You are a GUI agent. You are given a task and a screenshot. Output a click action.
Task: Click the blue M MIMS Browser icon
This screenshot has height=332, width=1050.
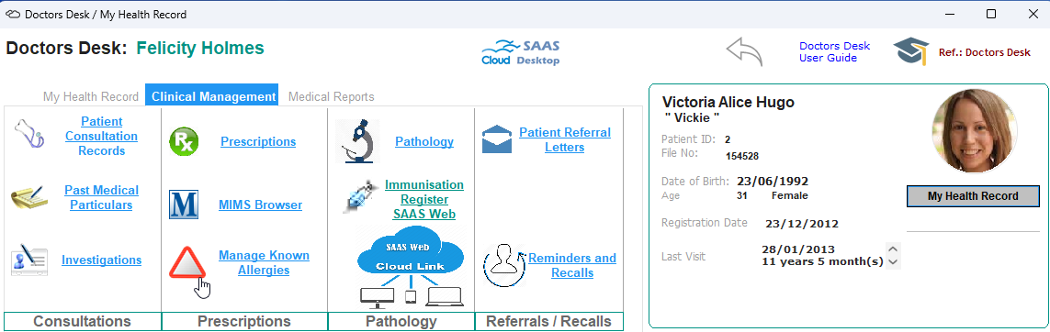[x=184, y=205]
